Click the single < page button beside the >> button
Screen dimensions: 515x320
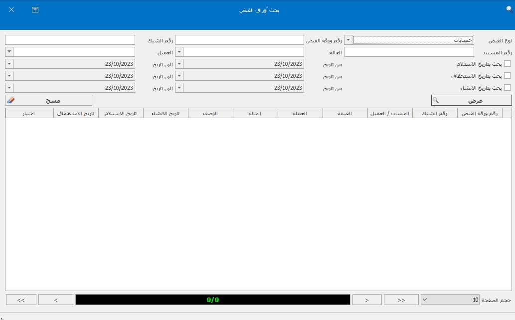tap(55, 300)
